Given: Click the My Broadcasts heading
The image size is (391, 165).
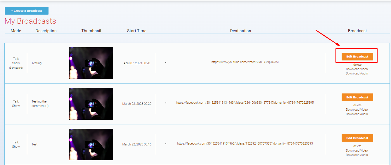Looking at the screenshot, I should [x=30, y=21].
